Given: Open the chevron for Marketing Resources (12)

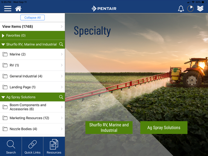Looking at the screenshot, I should [62, 118].
